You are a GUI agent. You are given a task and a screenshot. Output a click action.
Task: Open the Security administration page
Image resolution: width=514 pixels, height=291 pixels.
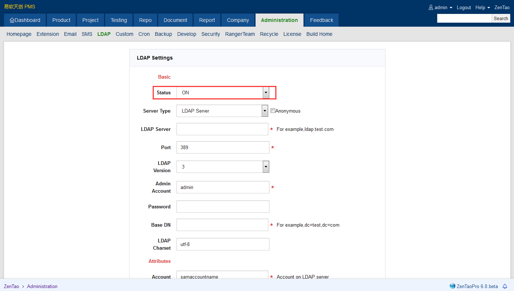point(211,34)
